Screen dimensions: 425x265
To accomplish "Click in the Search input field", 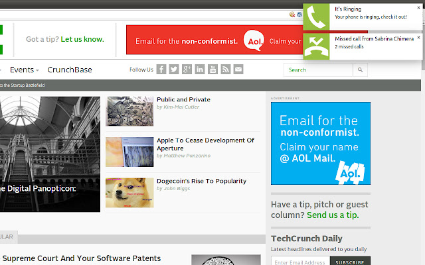I will click(x=318, y=70).
